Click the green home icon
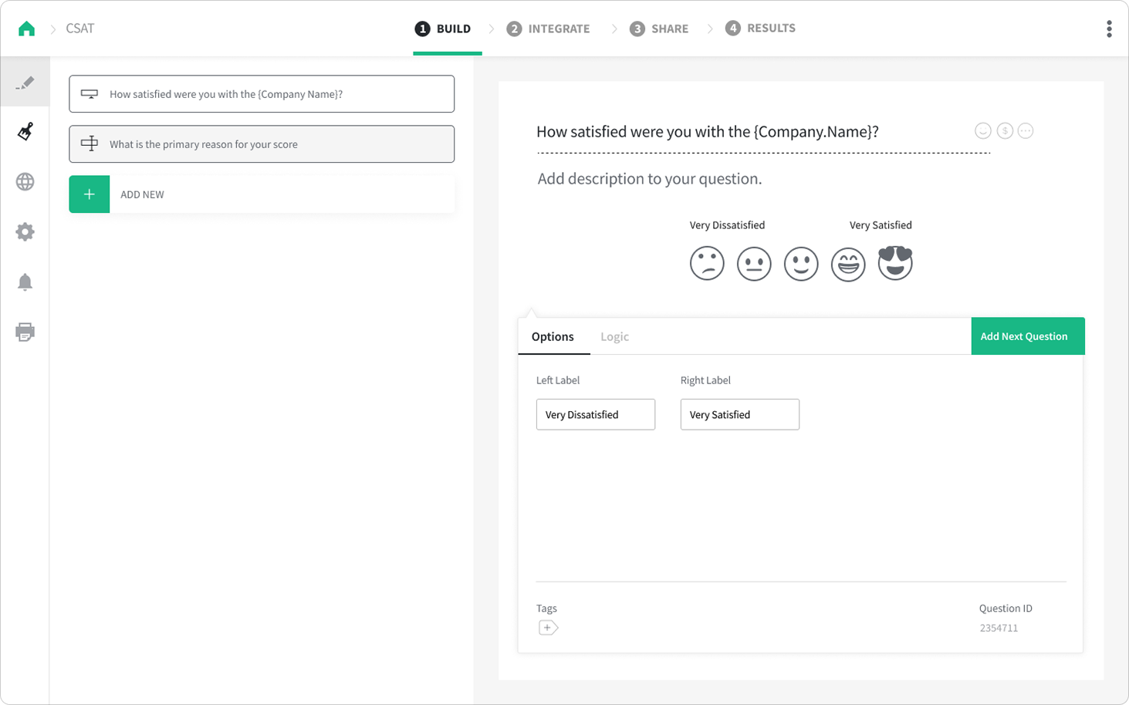The height and width of the screenshot is (705, 1129). click(x=26, y=29)
